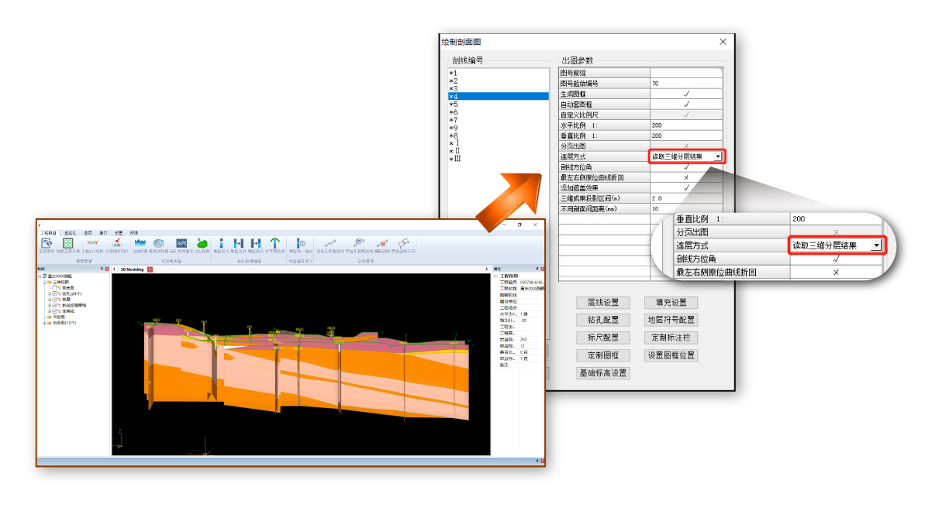
Task: Click the 标尺配置 button
Action: (x=602, y=338)
